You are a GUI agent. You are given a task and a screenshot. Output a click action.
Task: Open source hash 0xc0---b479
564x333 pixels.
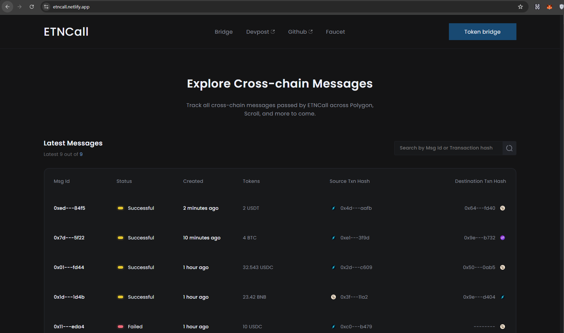pyautogui.click(x=356, y=327)
